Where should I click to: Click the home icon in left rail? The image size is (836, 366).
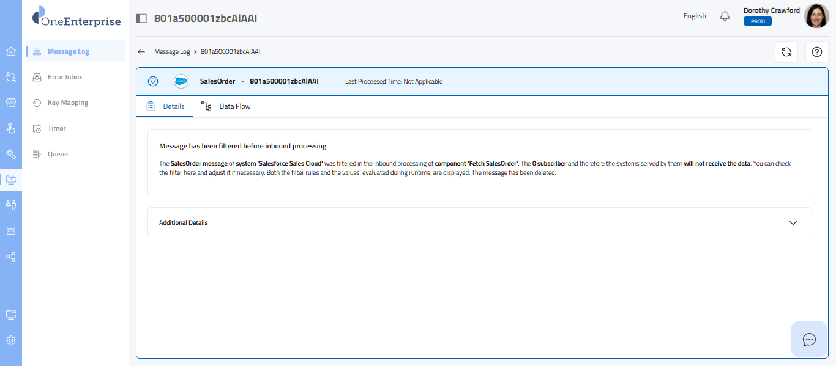10,51
